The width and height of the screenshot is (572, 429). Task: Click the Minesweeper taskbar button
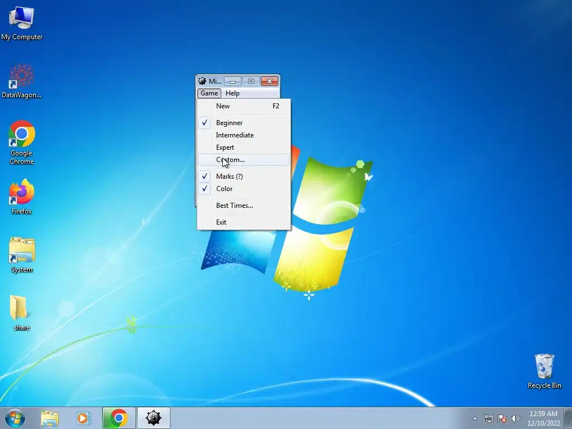tap(153, 418)
